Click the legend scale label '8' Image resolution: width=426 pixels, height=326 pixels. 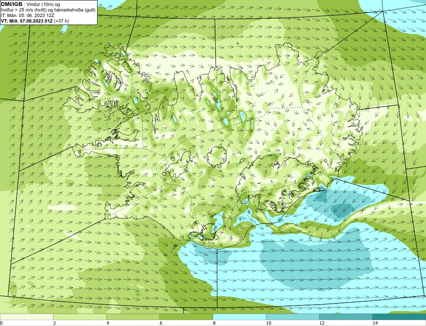coord(214,323)
